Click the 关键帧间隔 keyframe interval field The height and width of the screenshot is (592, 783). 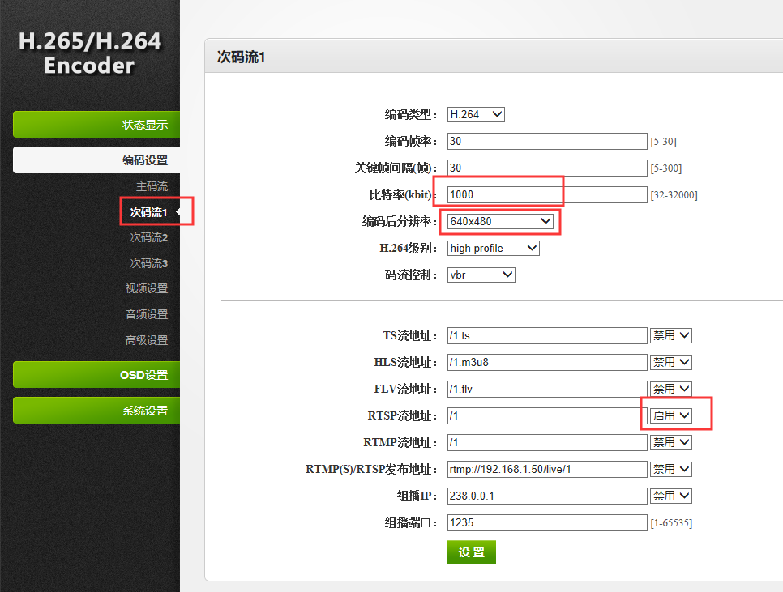pos(547,168)
